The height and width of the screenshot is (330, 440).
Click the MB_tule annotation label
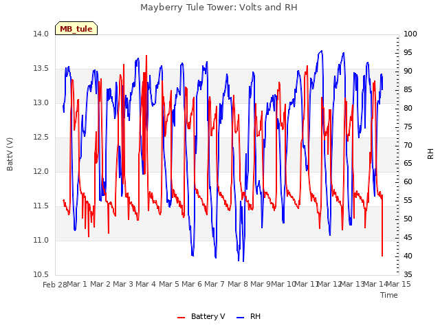(x=76, y=29)
